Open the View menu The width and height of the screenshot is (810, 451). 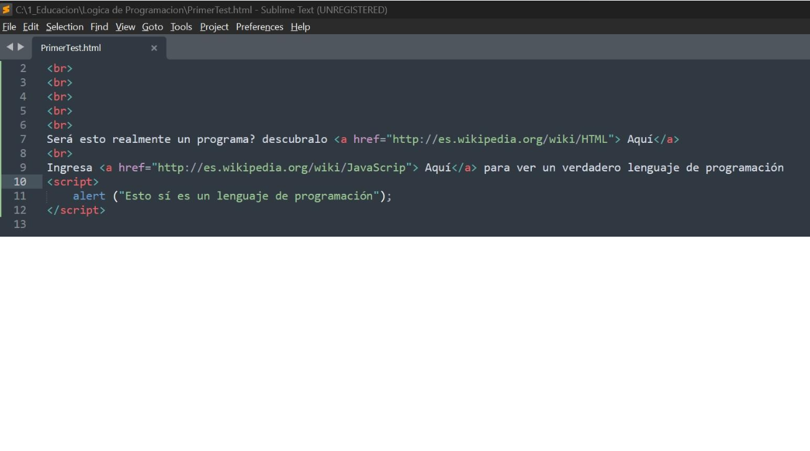125,27
